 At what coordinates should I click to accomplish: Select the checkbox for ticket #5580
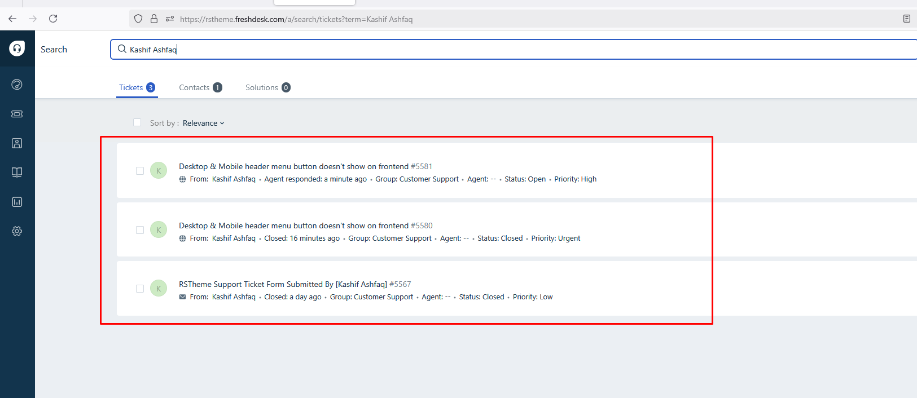coord(140,230)
